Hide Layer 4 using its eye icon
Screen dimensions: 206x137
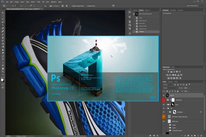click(164, 96)
